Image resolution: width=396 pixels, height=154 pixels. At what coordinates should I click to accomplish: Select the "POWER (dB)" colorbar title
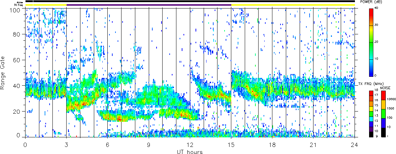(371, 2)
